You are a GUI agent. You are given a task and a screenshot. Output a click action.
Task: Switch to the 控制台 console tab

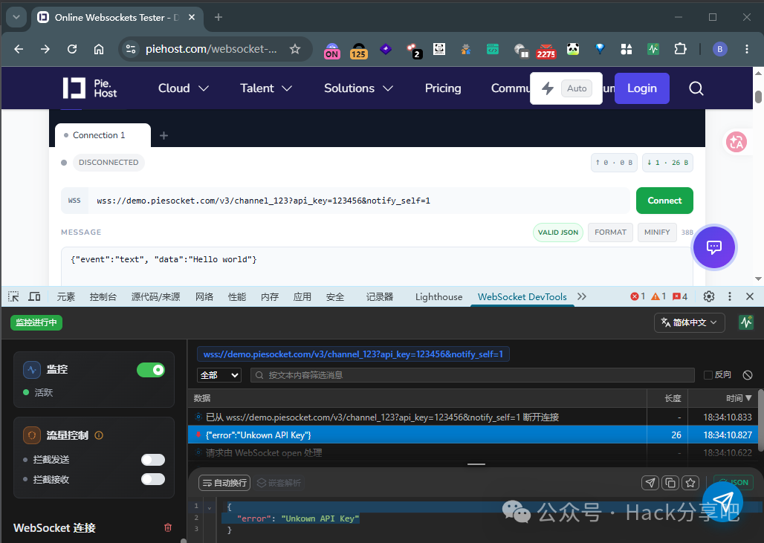(x=103, y=296)
